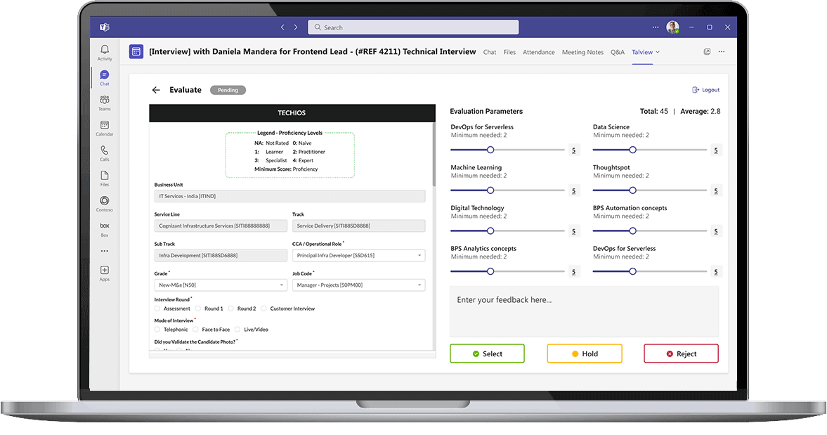This screenshot has height=435, width=827.
Task: Open the Apps store in the sidebar
Action: [105, 273]
